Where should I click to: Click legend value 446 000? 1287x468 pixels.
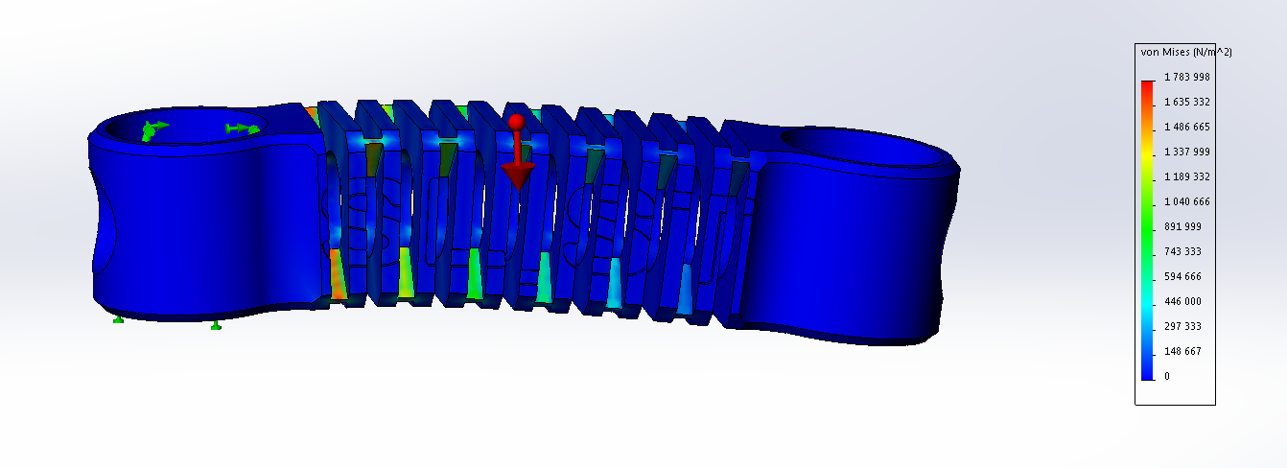(1182, 301)
